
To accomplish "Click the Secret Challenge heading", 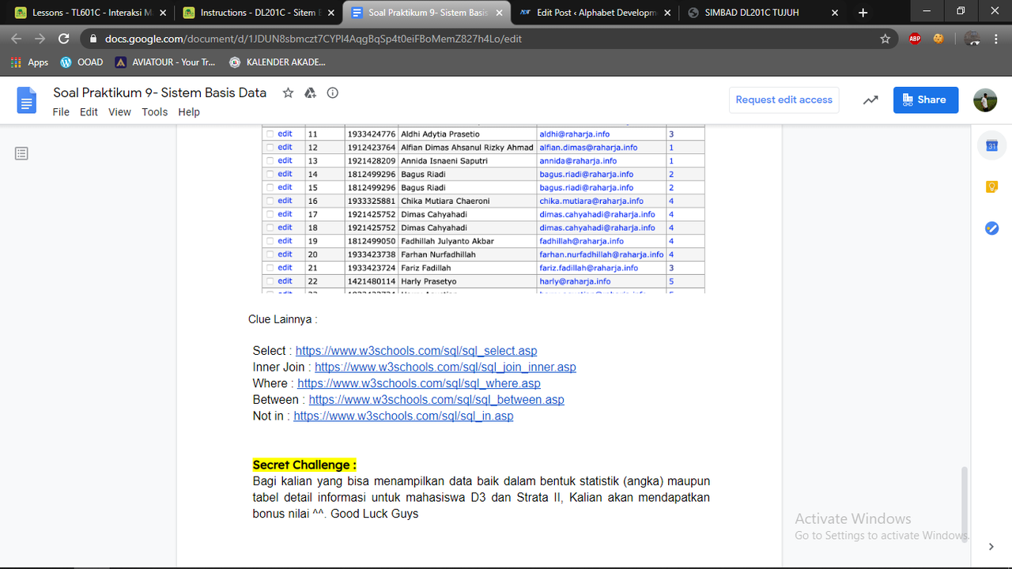I will point(304,465).
